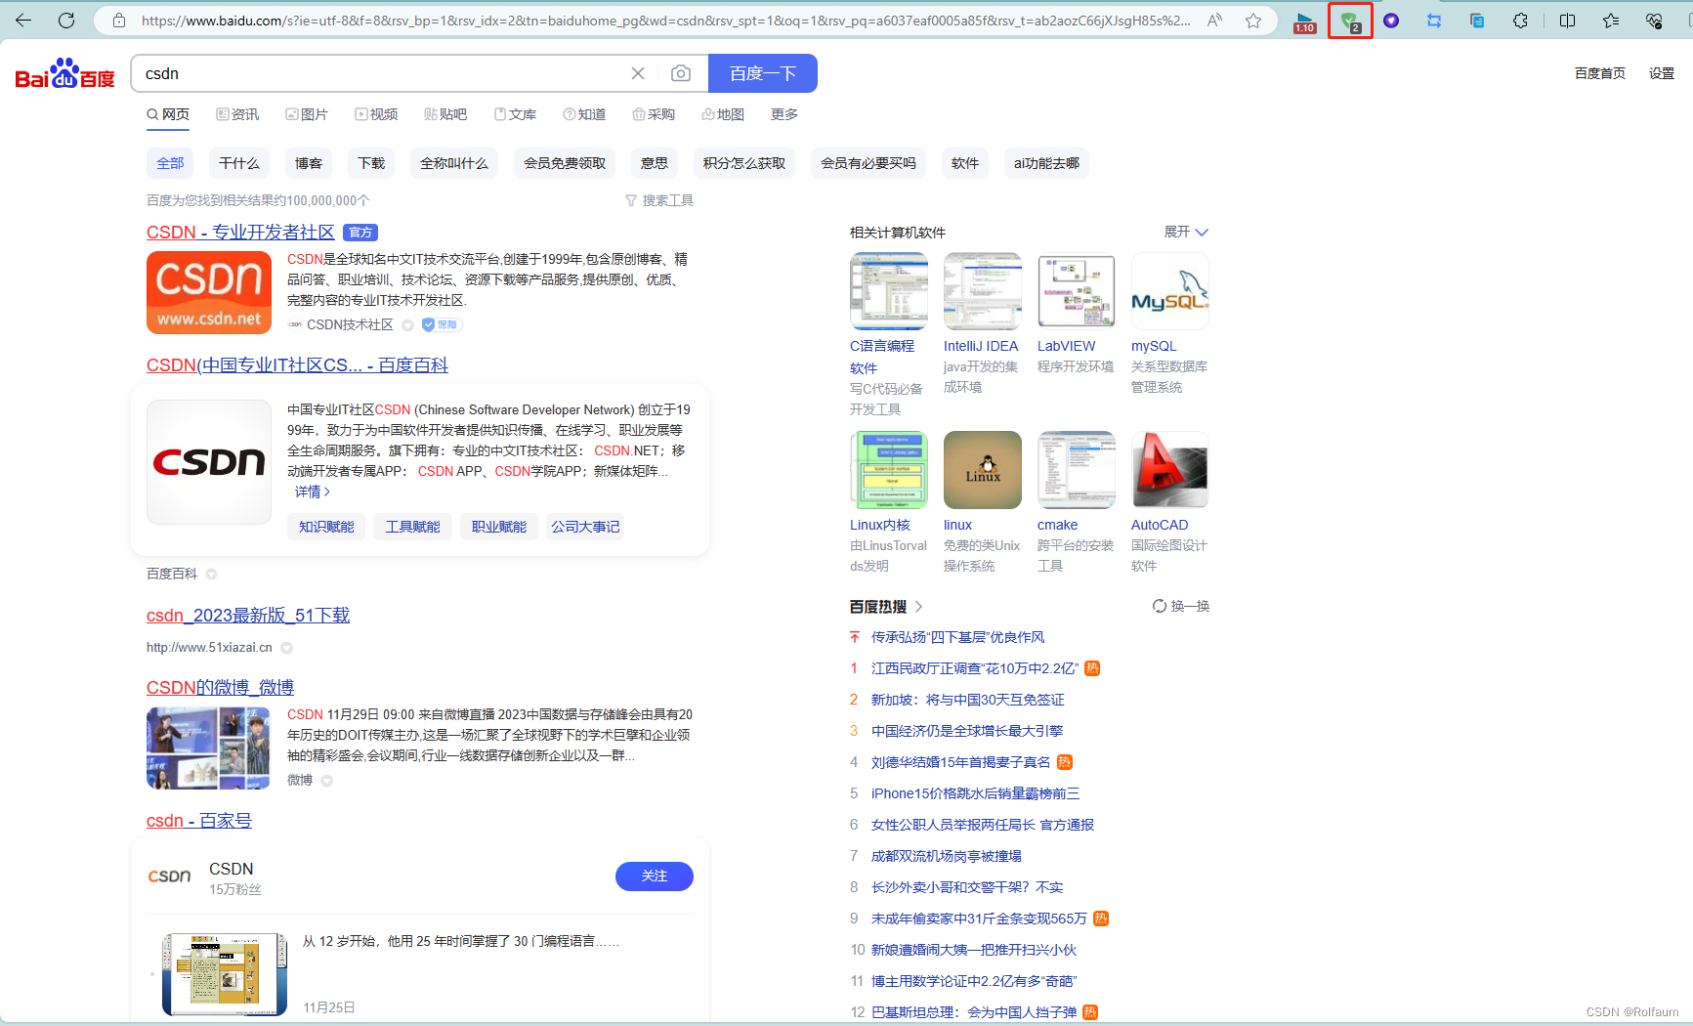Open the 知识赋能 Baike tag
Viewport: 1693px width, 1026px height.
(326, 527)
